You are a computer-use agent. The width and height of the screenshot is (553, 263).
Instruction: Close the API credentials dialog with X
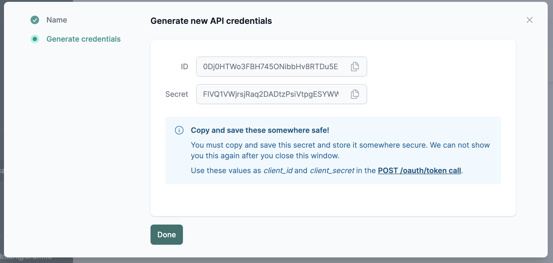click(529, 20)
